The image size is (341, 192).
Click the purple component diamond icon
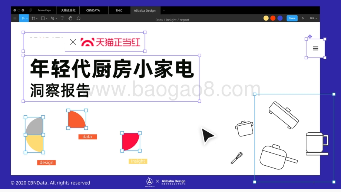tap(310, 37)
